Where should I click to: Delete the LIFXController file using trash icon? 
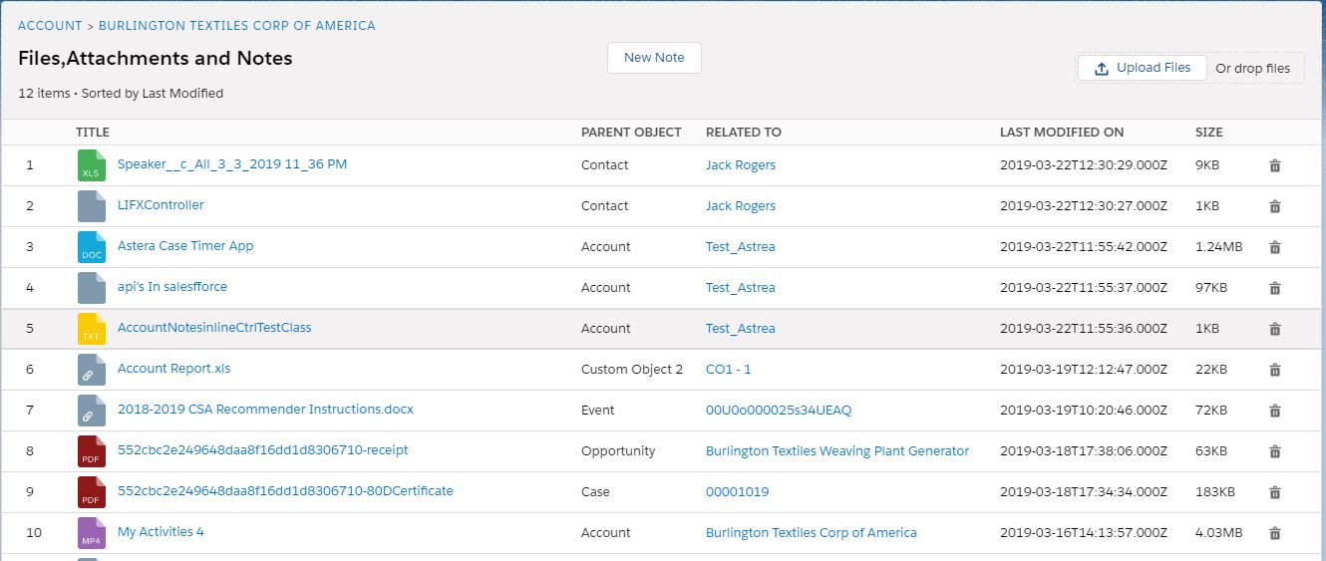tap(1274, 206)
